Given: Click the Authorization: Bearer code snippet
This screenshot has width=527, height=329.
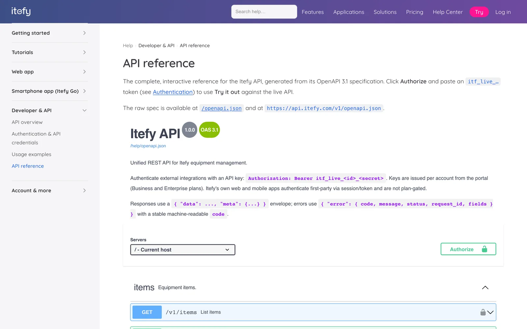Looking at the screenshot, I should [316, 178].
